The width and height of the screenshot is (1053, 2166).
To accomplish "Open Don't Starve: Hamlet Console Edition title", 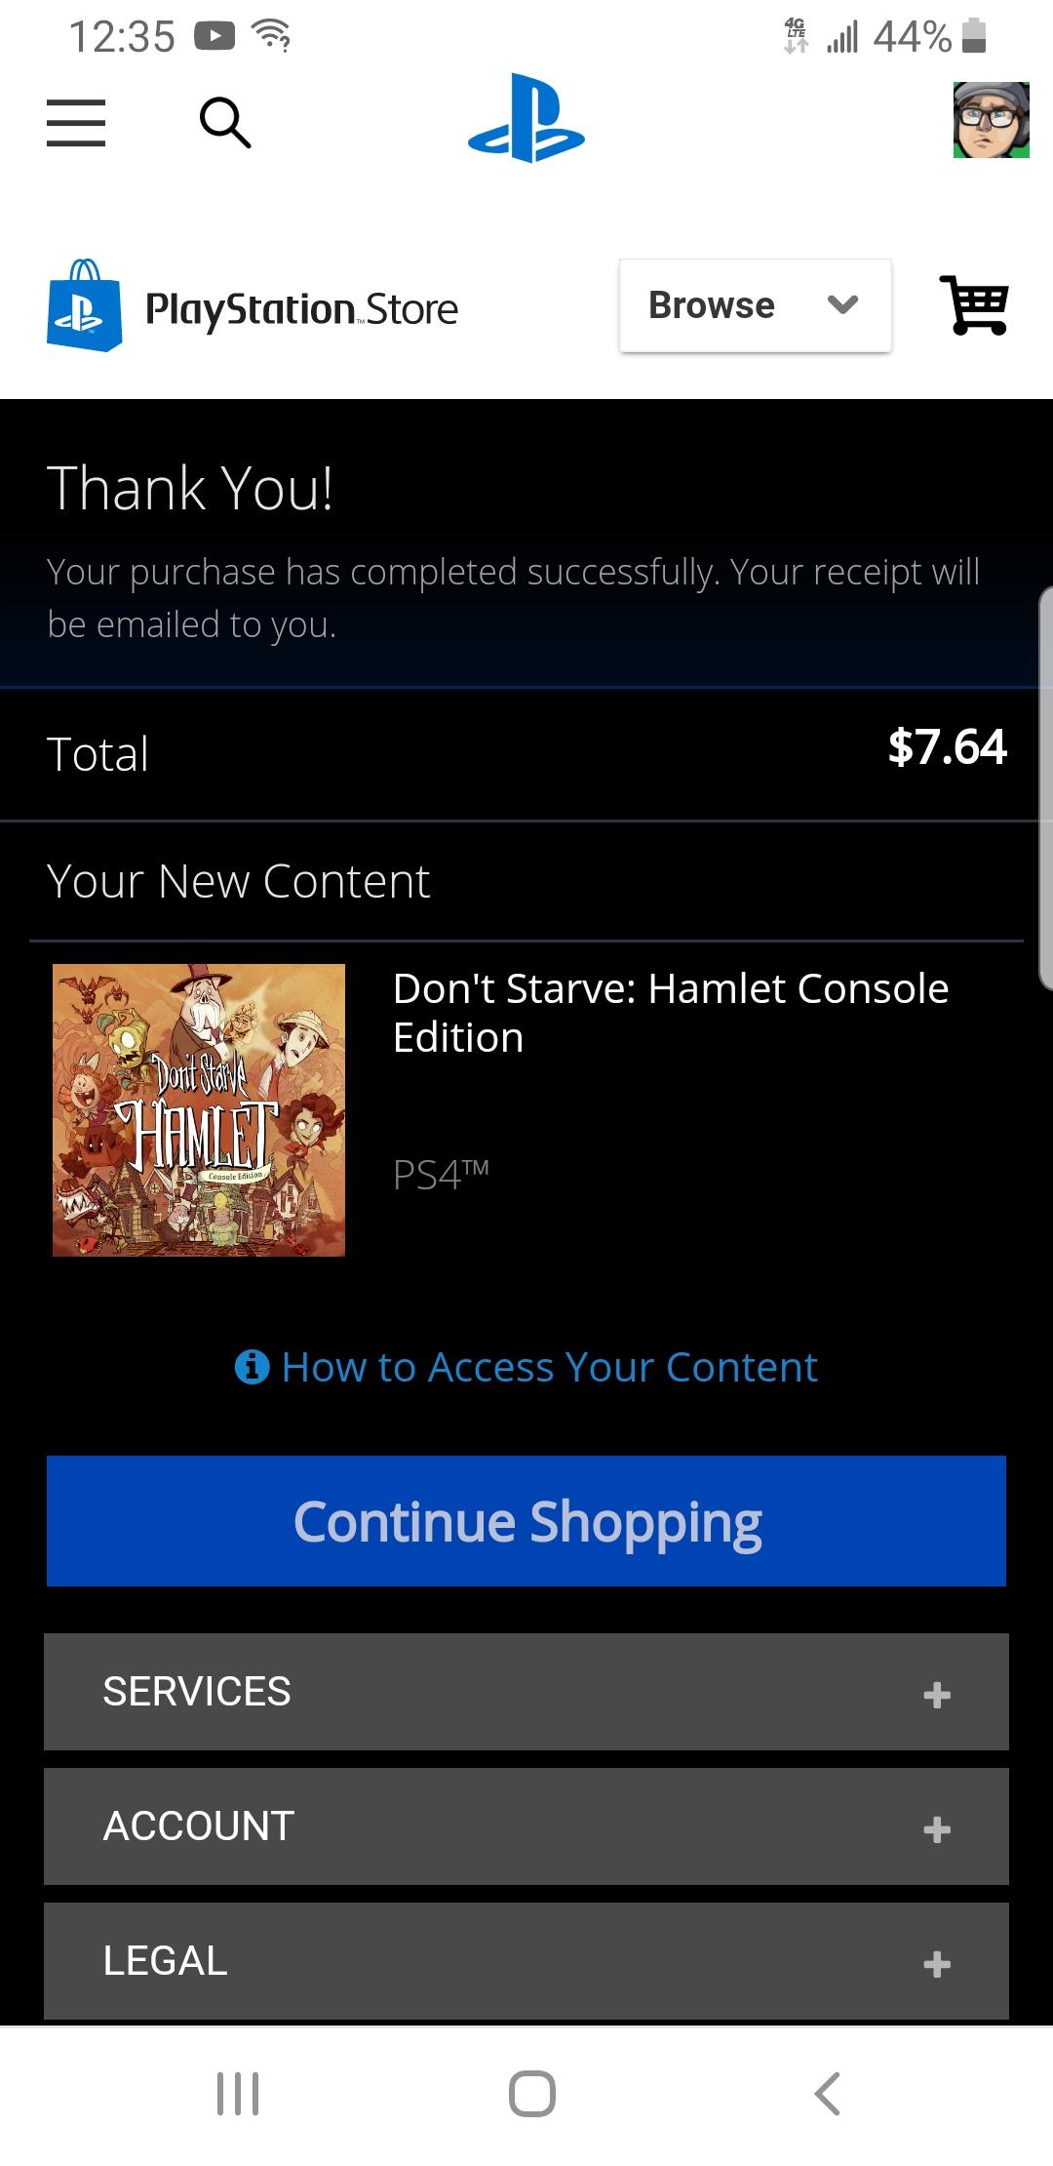I will [671, 1013].
